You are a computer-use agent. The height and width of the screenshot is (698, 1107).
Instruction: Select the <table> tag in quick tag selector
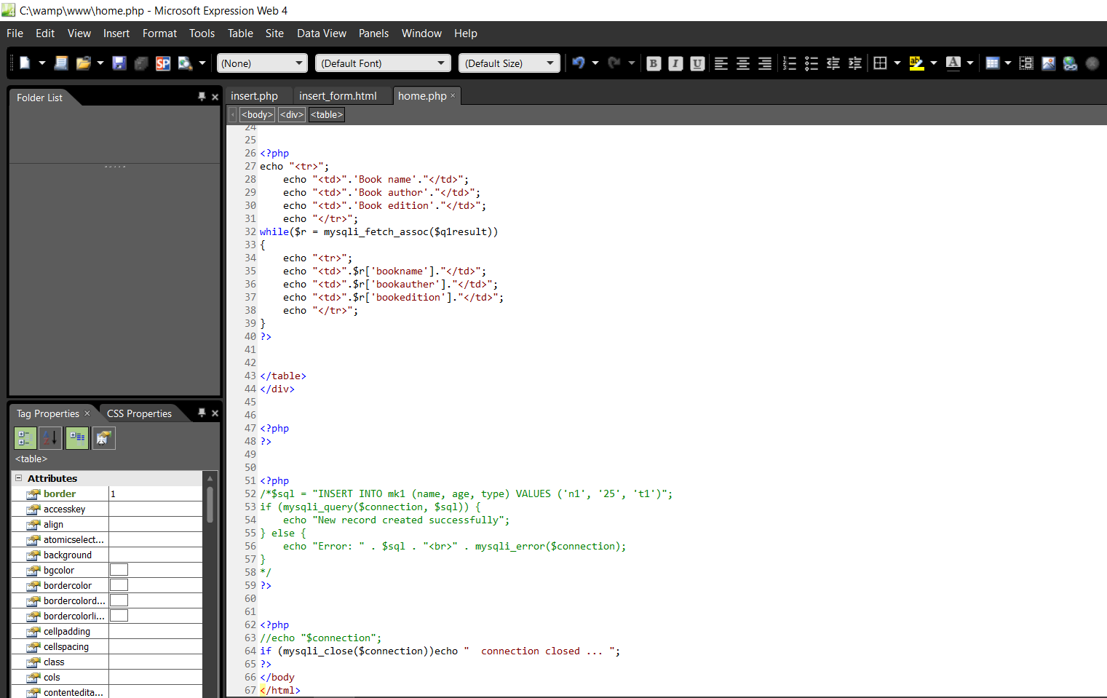coord(327,115)
